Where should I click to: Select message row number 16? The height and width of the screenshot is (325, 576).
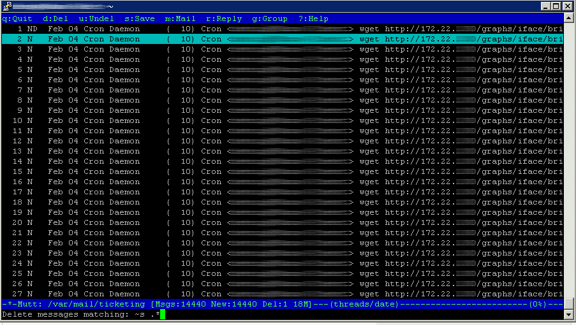(x=282, y=182)
